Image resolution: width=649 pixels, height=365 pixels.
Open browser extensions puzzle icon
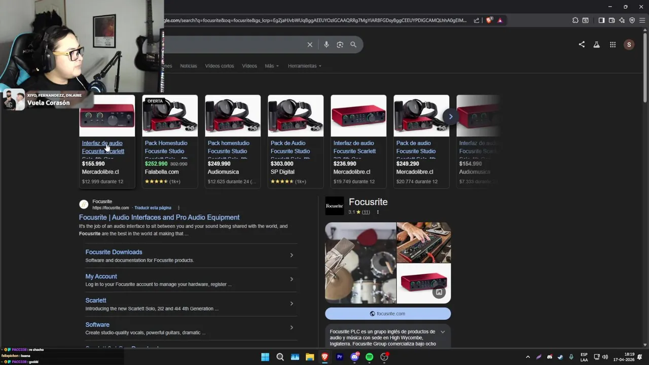tap(575, 20)
